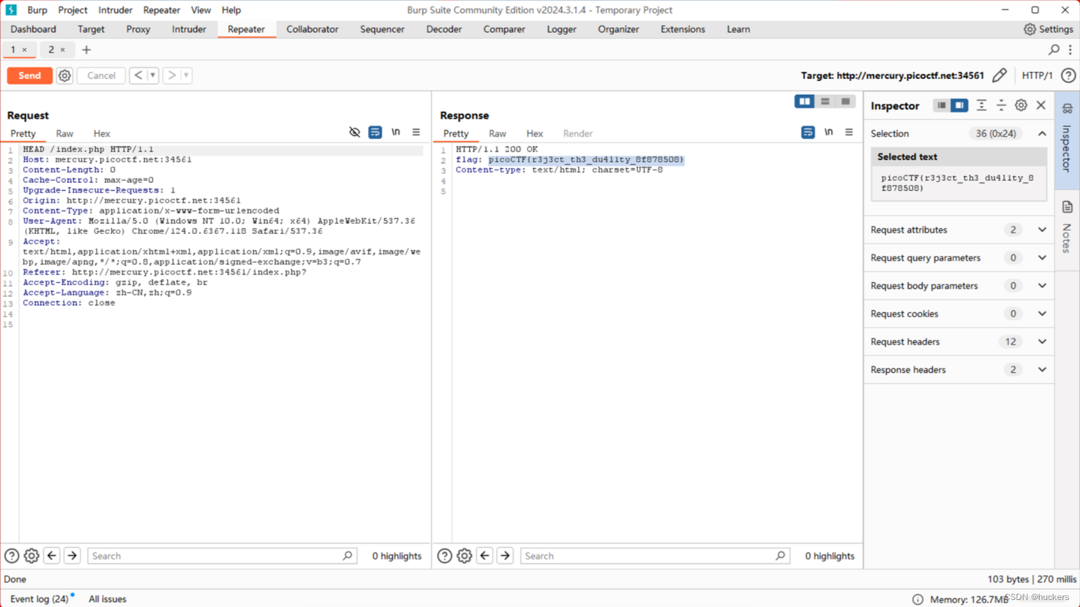Open the request history forward dropdown
1080x607 pixels.
pyautogui.click(x=186, y=75)
